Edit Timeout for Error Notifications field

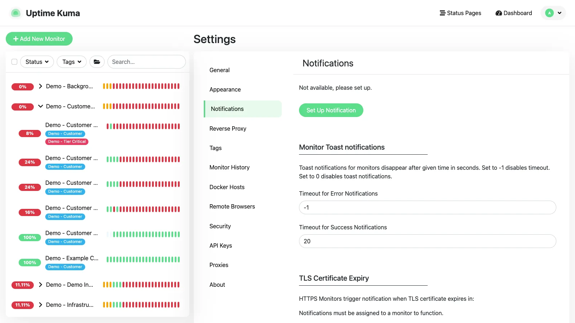[427, 207]
